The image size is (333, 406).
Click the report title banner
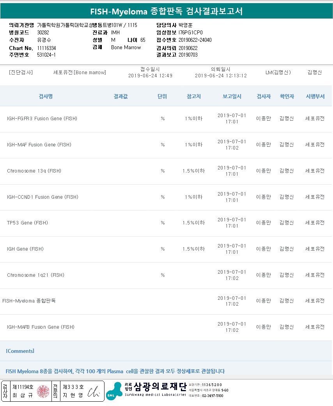click(x=166, y=11)
